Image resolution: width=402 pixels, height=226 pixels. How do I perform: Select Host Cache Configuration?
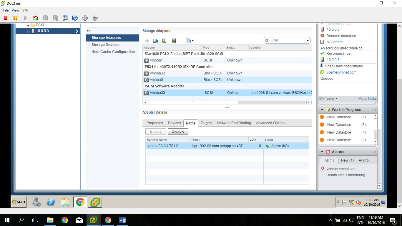click(x=112, y=52)
